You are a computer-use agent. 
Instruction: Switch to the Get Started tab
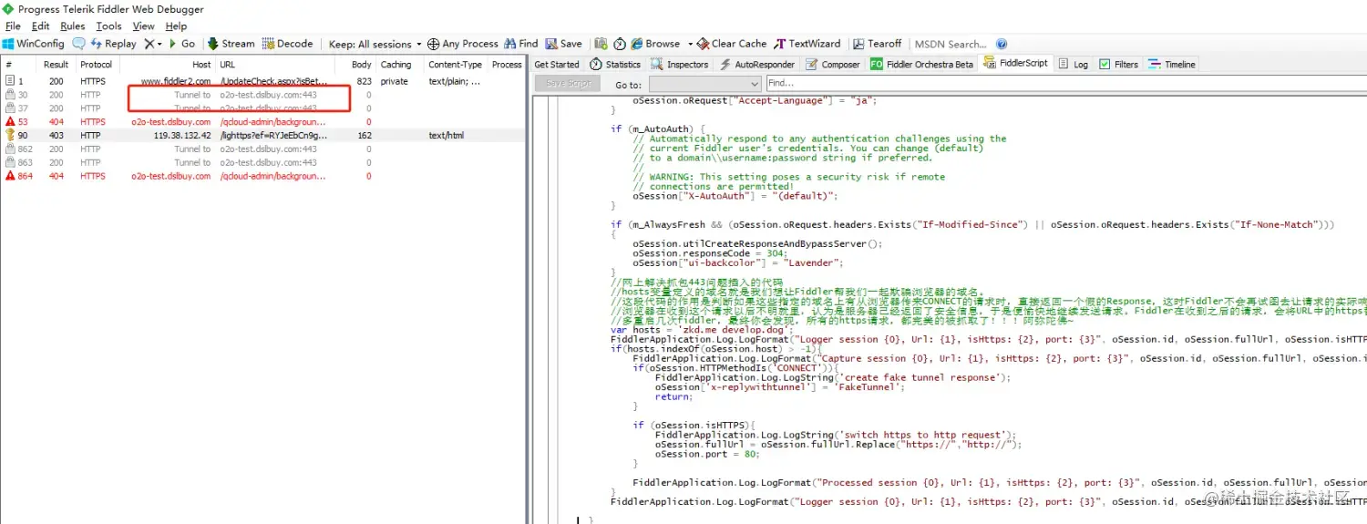tap(557, 65)
